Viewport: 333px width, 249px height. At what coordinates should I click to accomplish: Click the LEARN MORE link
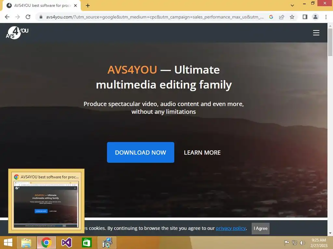202,153
